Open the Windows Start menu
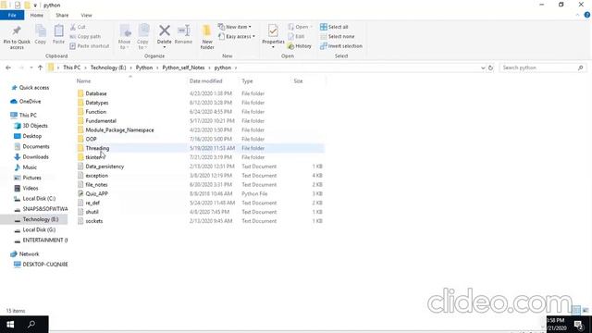 click(x=10, y=325)
